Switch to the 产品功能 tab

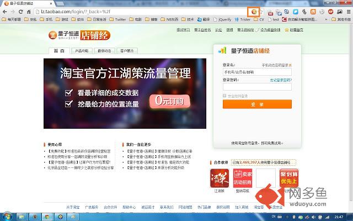tap(82, 51)
